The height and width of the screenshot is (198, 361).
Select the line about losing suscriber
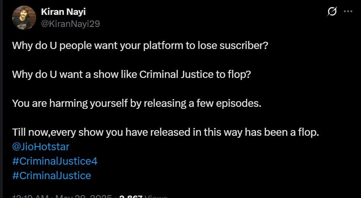140,45
